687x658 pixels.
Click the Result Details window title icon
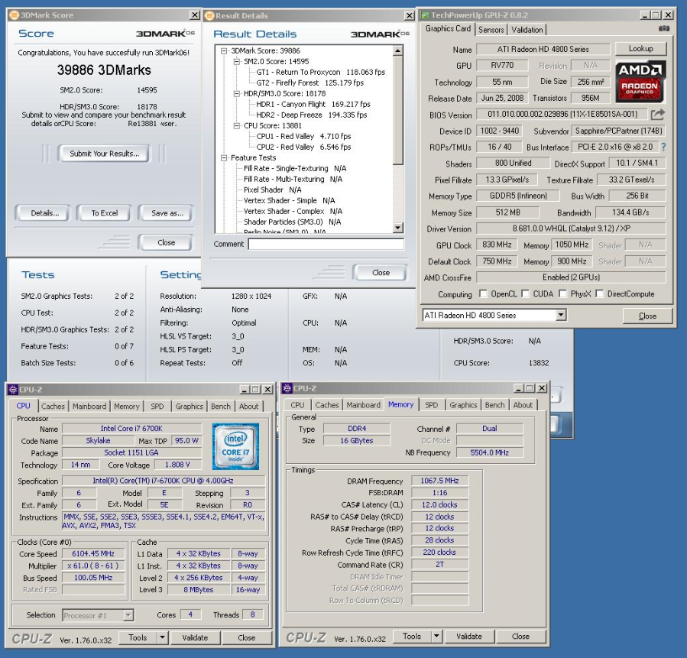click(209, 16)
